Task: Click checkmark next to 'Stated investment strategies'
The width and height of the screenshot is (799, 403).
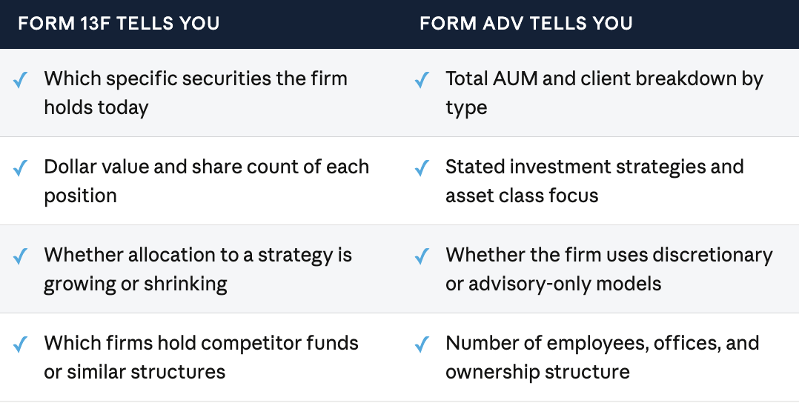Action: coord(422,167)
